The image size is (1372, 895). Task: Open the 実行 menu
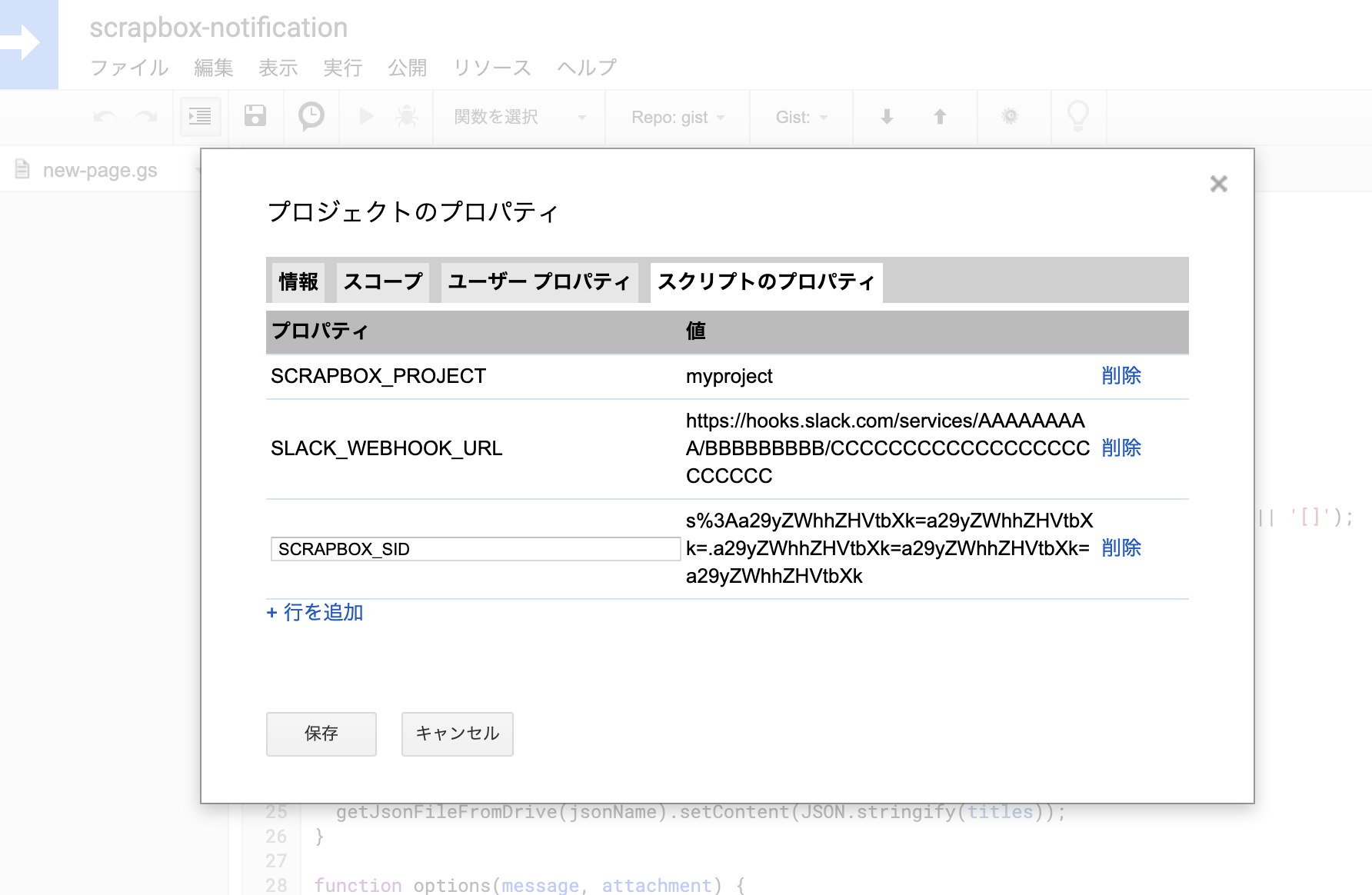point(343,68)
